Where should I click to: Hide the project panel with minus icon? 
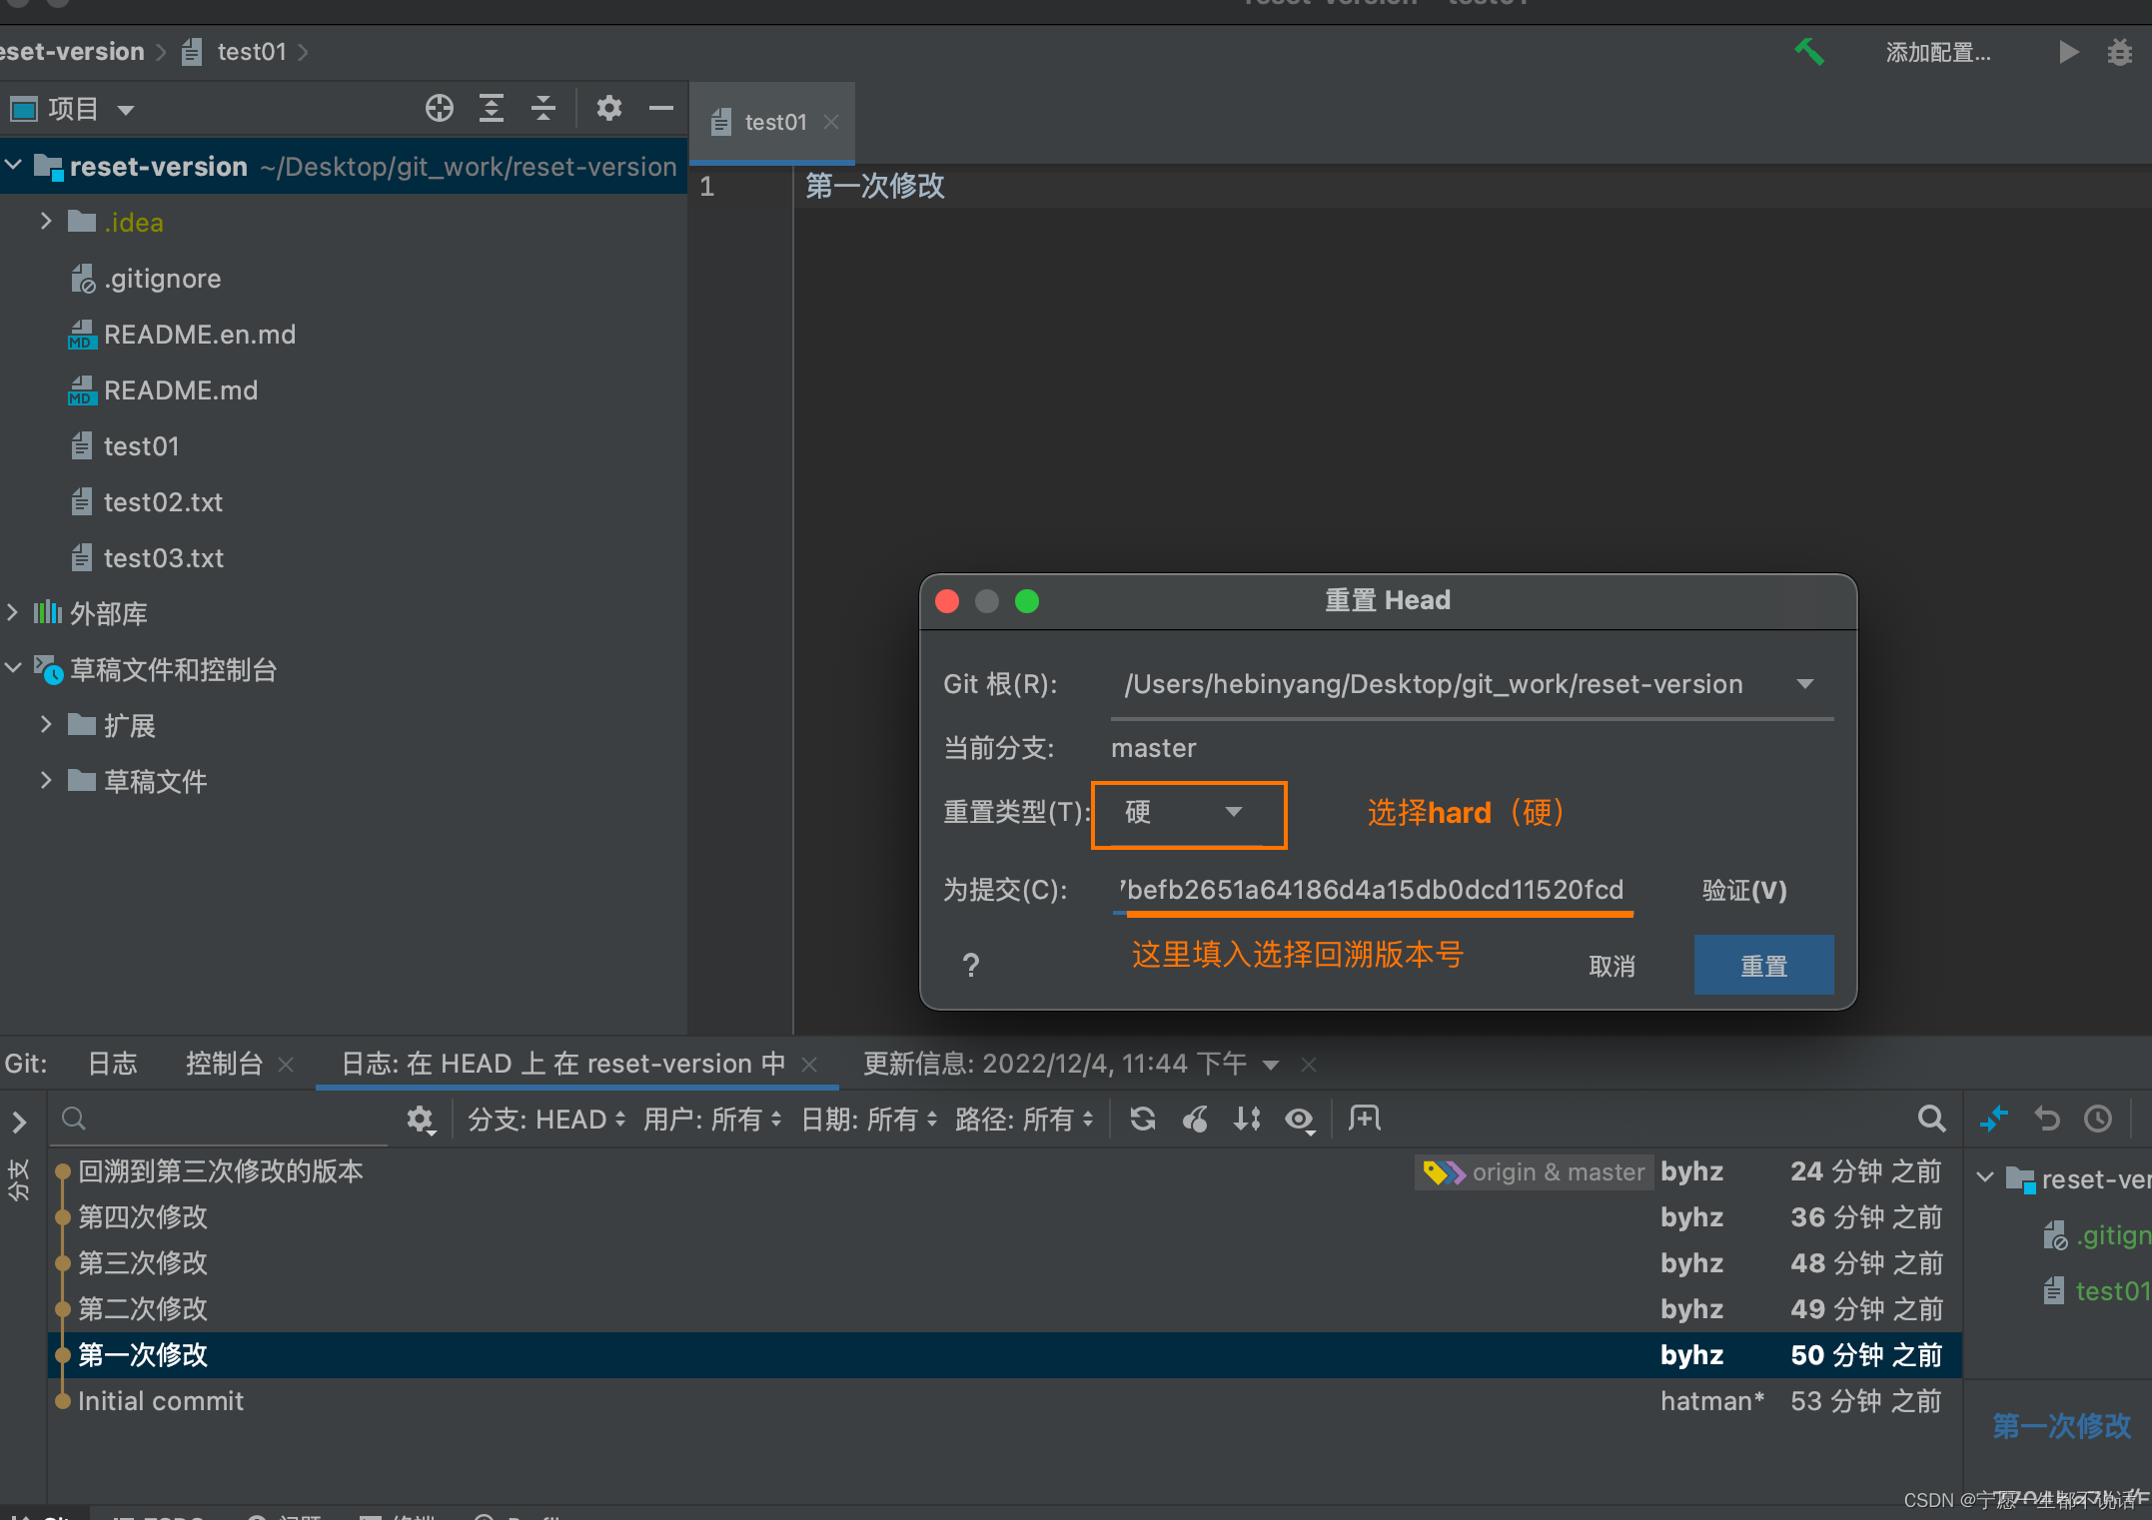coord(661,108)
